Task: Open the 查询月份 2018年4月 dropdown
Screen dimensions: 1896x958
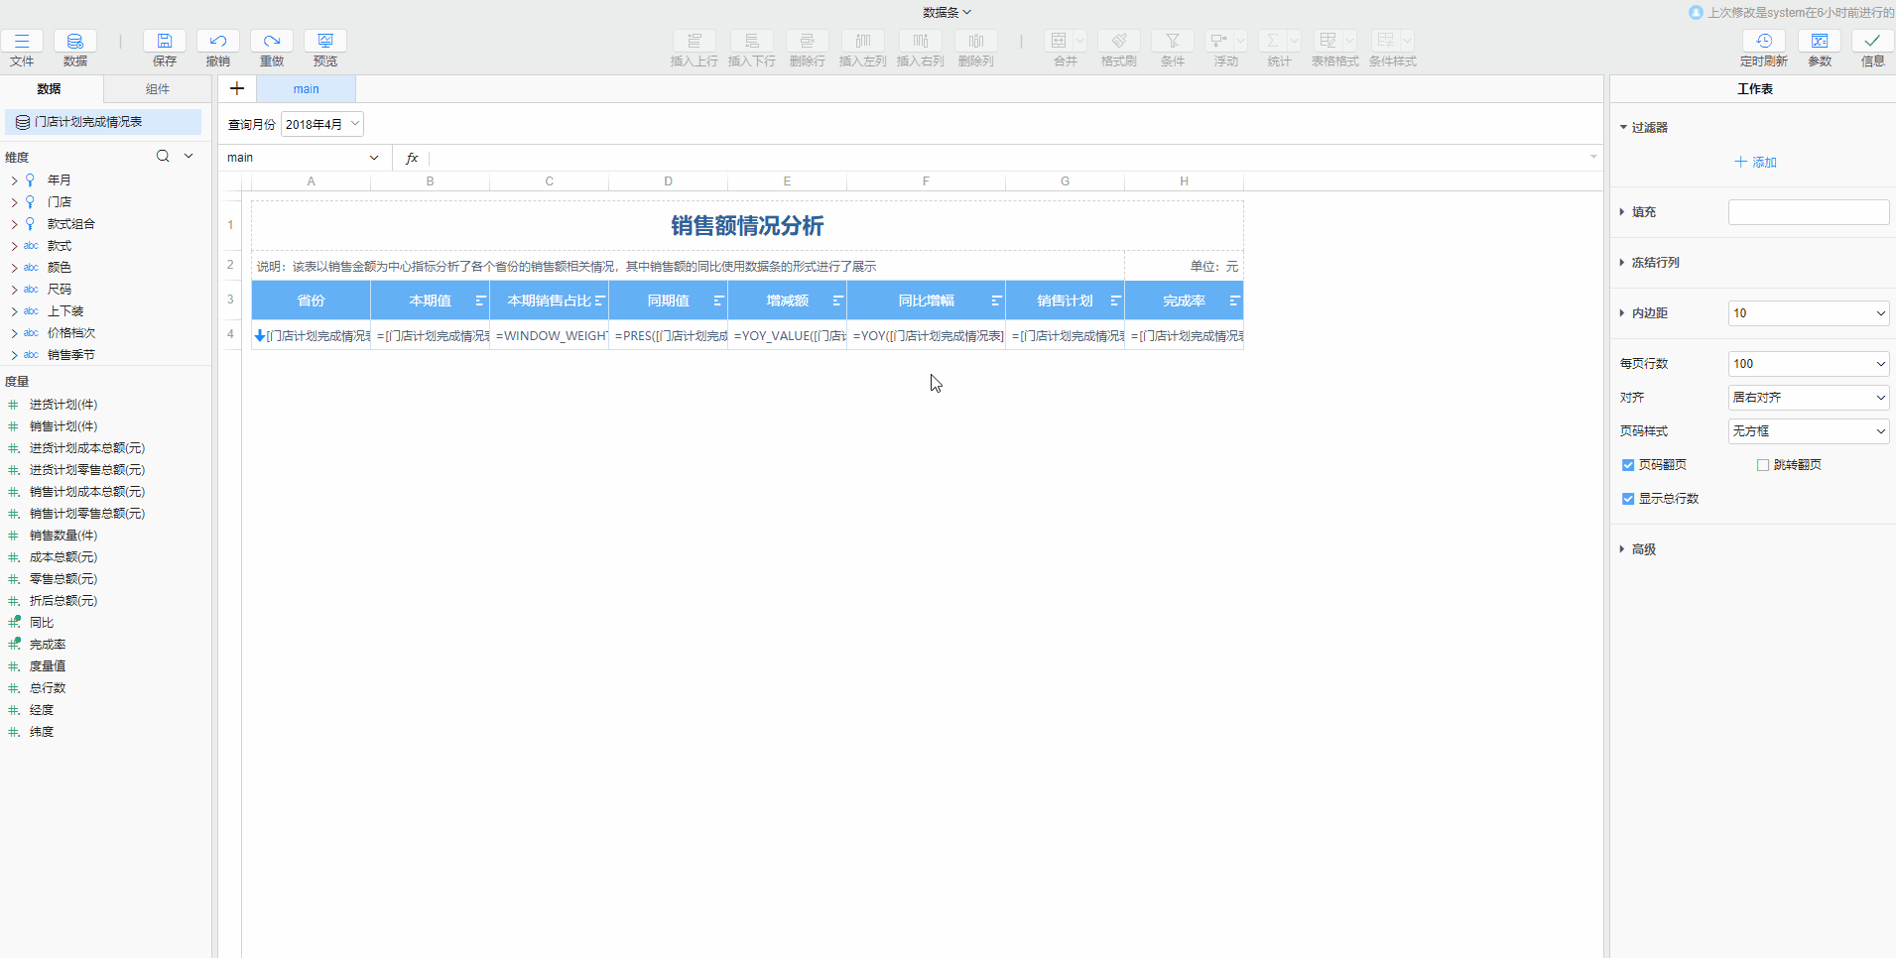Action: click(322, 124)
